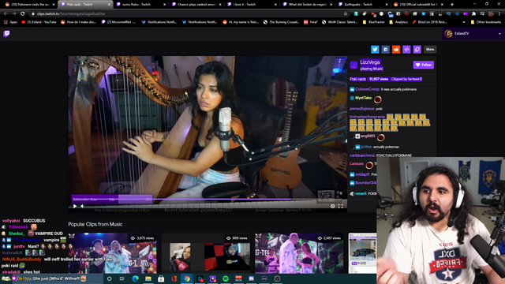The image size is (505, 284).
Task: Open Discord from the taskbar
Action: pyautogui.click(x=251, y=278)
